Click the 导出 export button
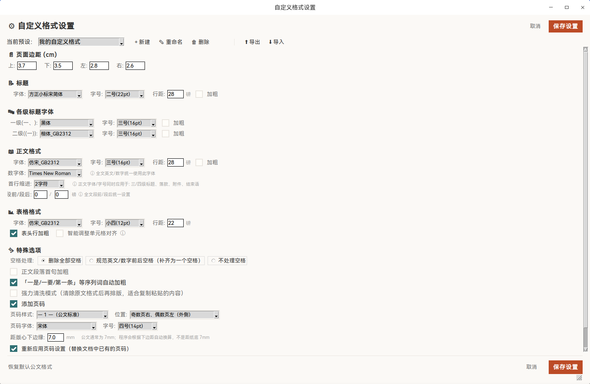This screenshot has width=590, height=384. tap(252, 42)
